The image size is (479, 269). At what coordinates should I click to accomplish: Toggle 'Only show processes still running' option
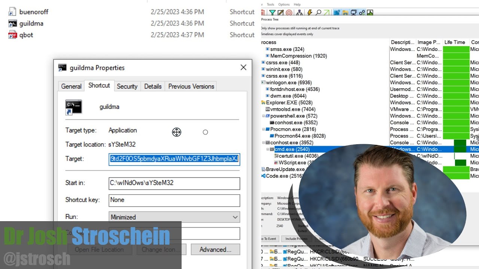click(300, 28)
